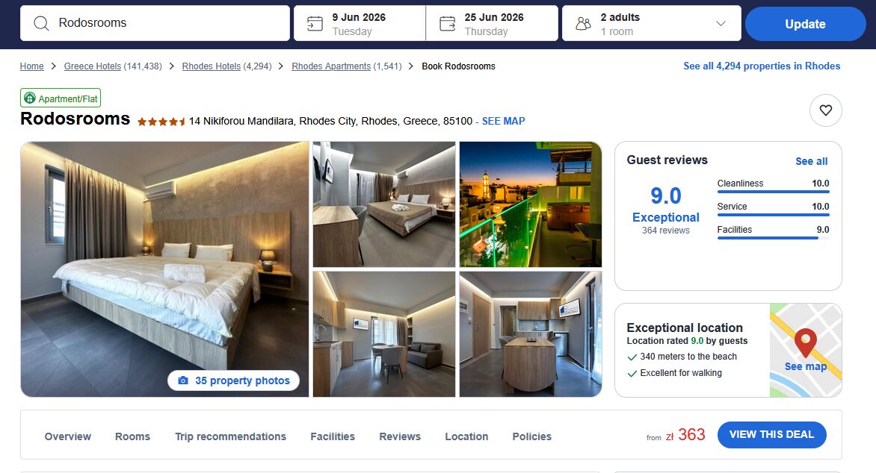
Task: Open See all guest reviews link
Action: (x=811, y=161)
